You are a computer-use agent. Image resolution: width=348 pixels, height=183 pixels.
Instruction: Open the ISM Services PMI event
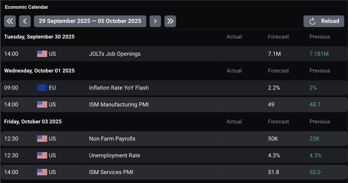(x=111, y=172)
